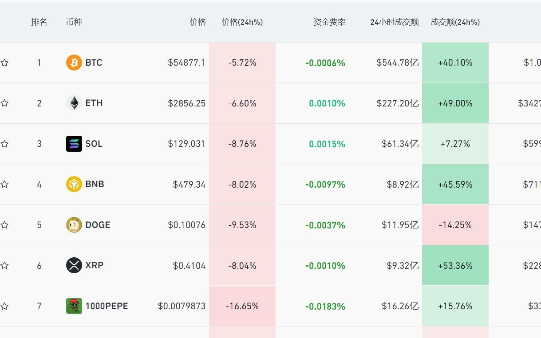Click the -14.25% volume change cell
Screen dimensions: 541x338
455,225
